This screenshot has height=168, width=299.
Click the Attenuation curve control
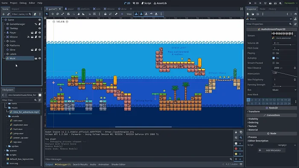[284, 73]
